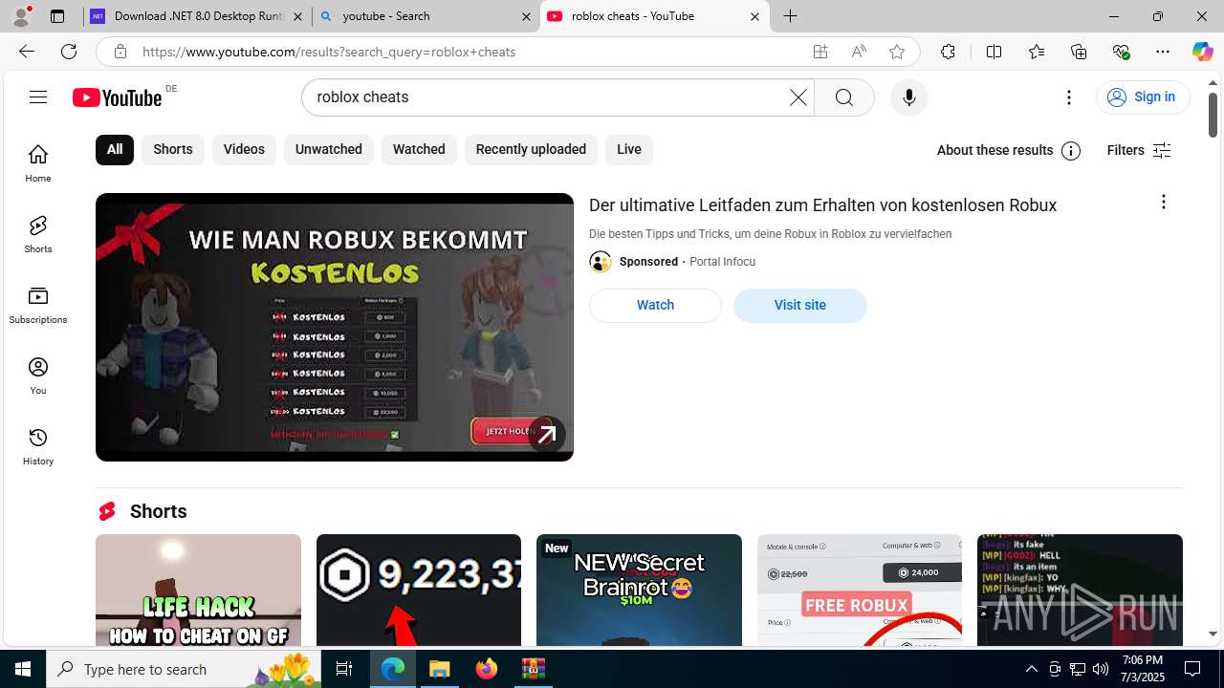Open the Filters panel
The width and height of the screenshot is (1224, 688).
(x=1139, y=151)
